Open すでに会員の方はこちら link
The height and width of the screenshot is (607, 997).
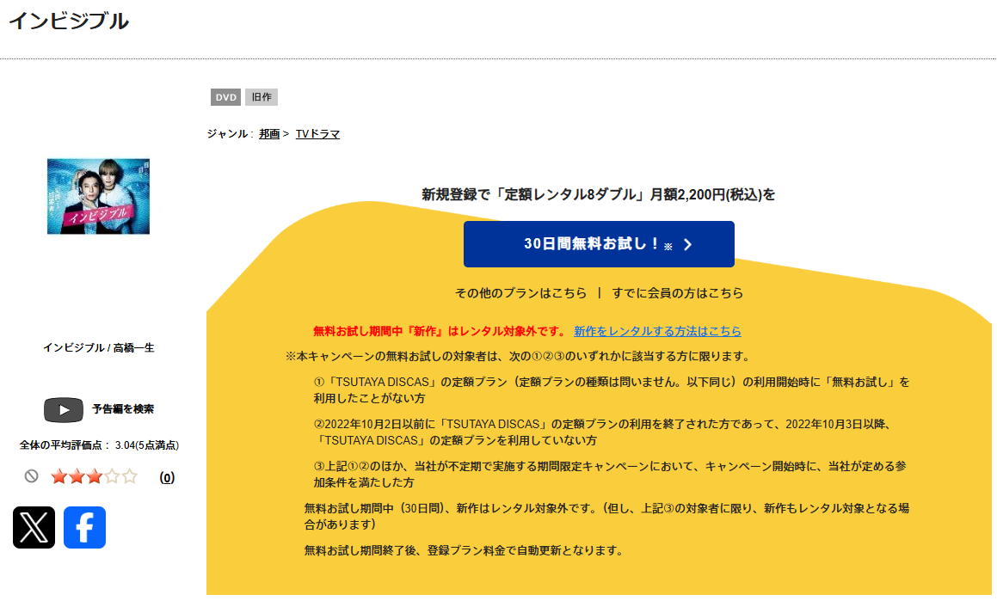click(x=677, y=293)
